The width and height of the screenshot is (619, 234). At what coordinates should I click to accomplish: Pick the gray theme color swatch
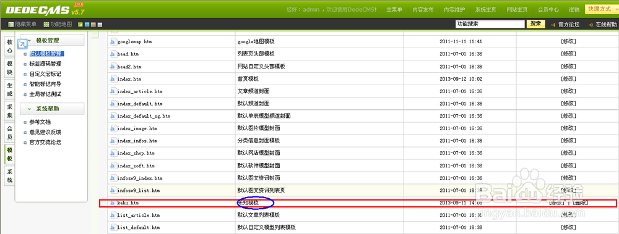pyautogui.click(x=100, y=25)
